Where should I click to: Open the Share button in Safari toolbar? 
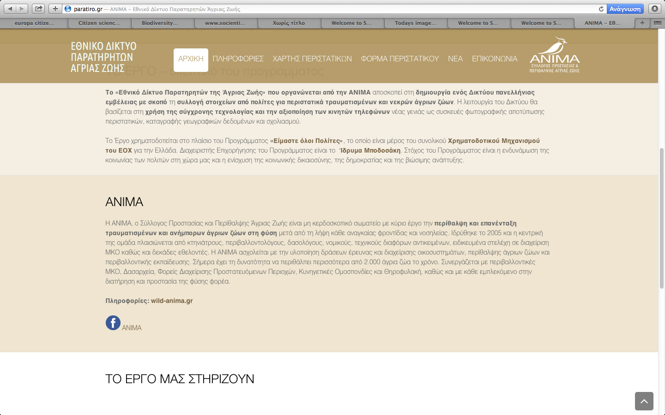click(x=38, y=9)
